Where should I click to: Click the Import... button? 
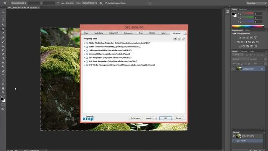(149, 118)
